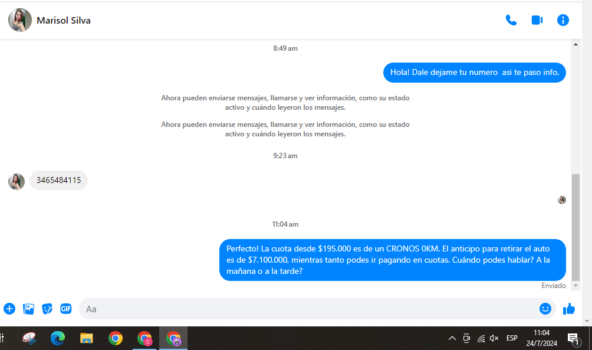
Task: Click the 'Hola! Dale dejame tu numero' message
Action: point(475,72)
